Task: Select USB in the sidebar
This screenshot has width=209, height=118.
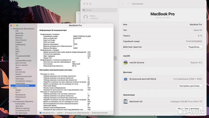Action: point(17,58)
